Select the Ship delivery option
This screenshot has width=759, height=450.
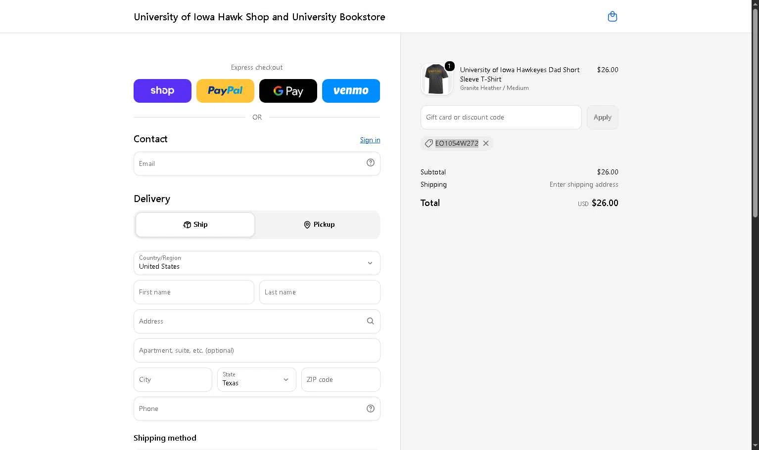pos(195,225)
